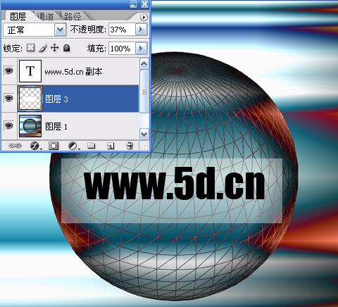Lock transparent pixels icon
Screen dimensions: 338x307
coord(30,48)
